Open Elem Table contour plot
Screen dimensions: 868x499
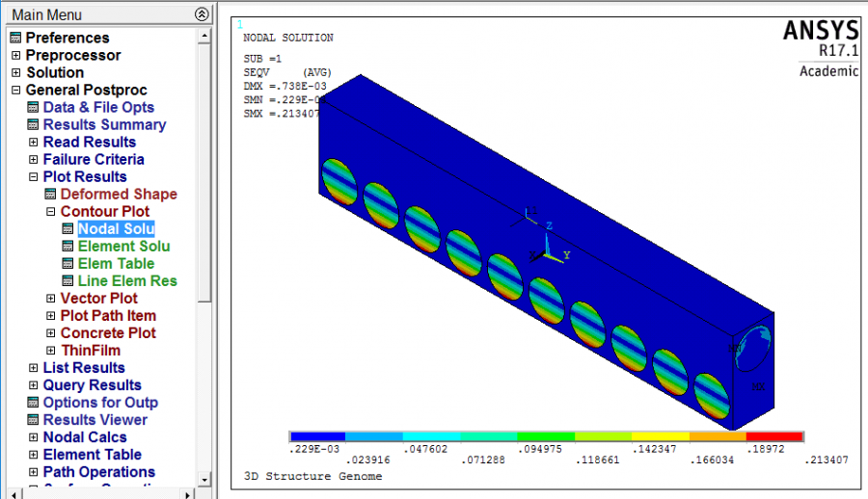pos(117,263)
